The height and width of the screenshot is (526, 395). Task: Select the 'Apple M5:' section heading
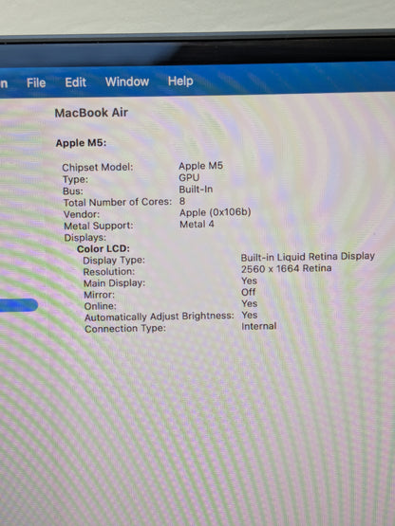(x=81, y=143)
